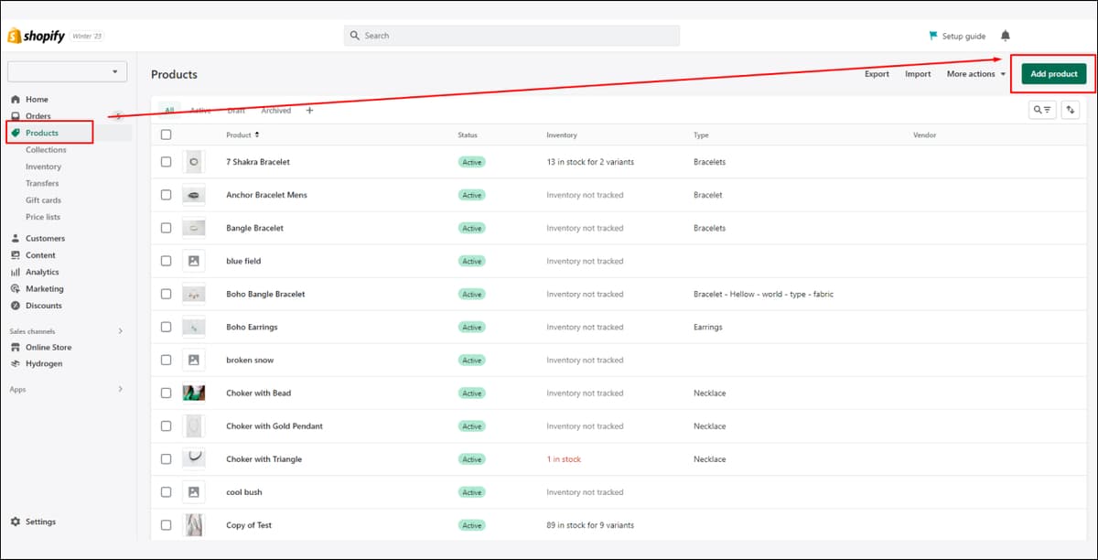
Task: Switch to the All products tab
Action: click(169, 111)
